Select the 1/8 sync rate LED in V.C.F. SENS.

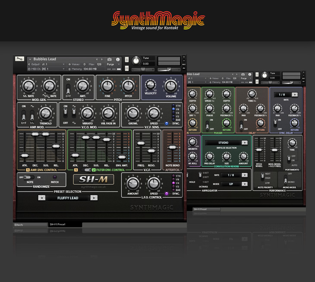point(173,109)
